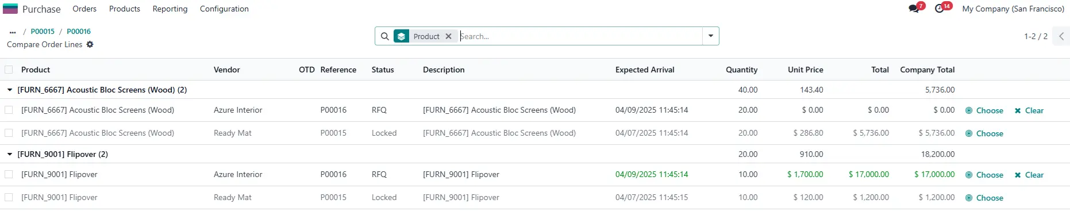The height and width of the screenshot is (211, 1070).
Task: Click the 1-2 / 2 pager counter
Action: tap(1036, 36)
